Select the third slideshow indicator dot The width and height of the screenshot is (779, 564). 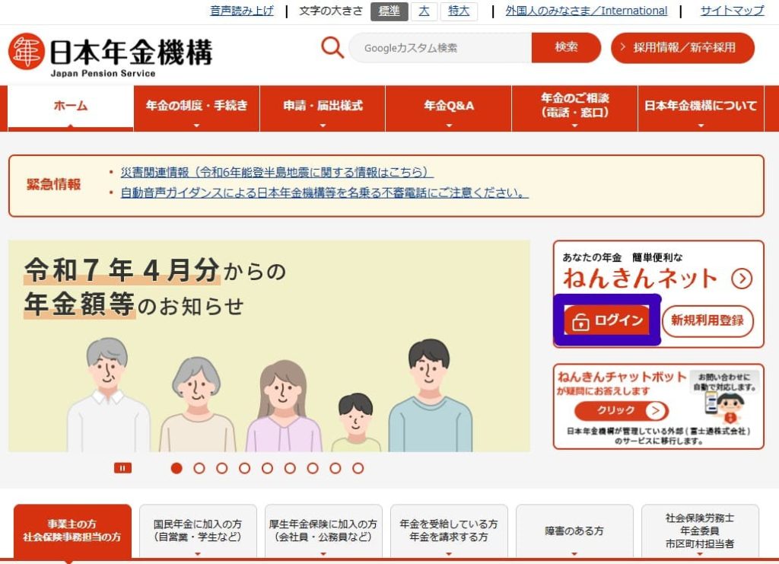pyautogui.click(x=221, y=468)
